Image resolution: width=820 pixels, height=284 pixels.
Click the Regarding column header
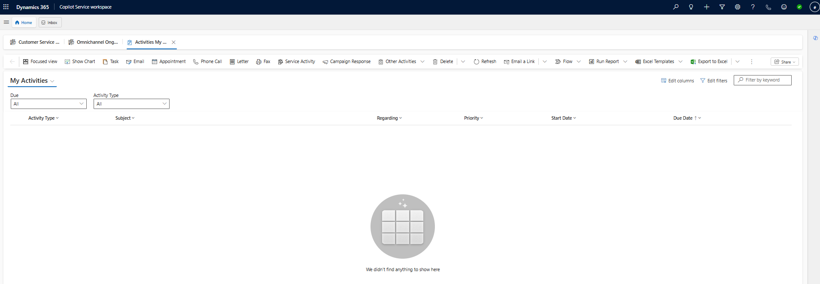(389, 118)
